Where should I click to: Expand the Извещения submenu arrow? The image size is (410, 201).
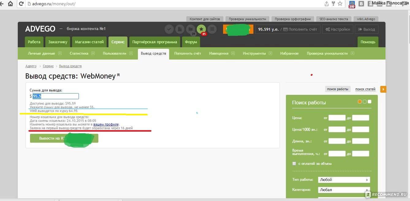(x=233, y=53)
